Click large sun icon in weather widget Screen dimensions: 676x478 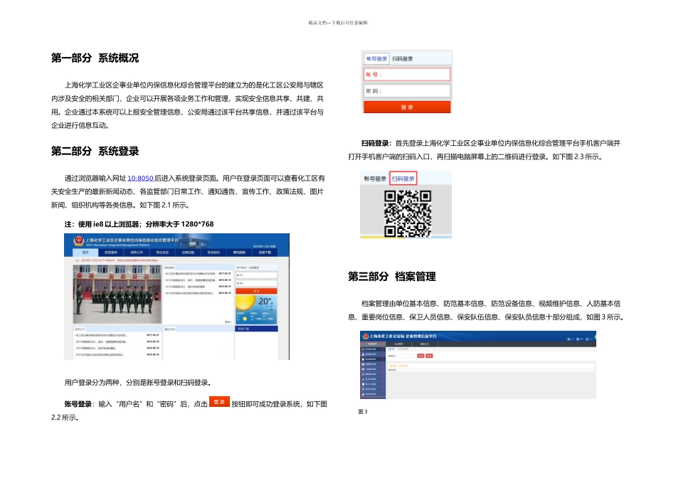pos(246,302)
